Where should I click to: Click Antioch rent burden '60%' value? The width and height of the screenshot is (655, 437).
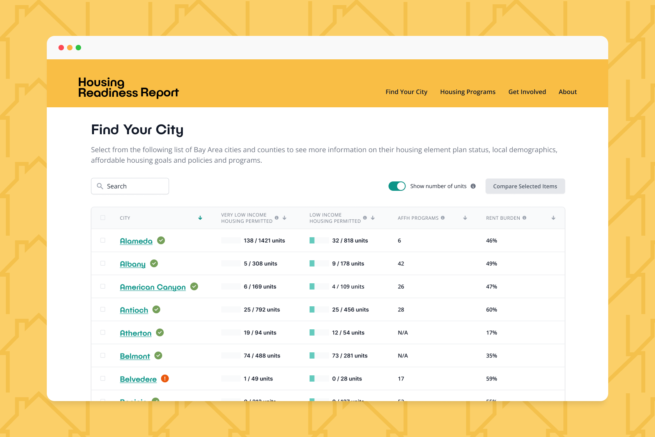click(492, 309)
